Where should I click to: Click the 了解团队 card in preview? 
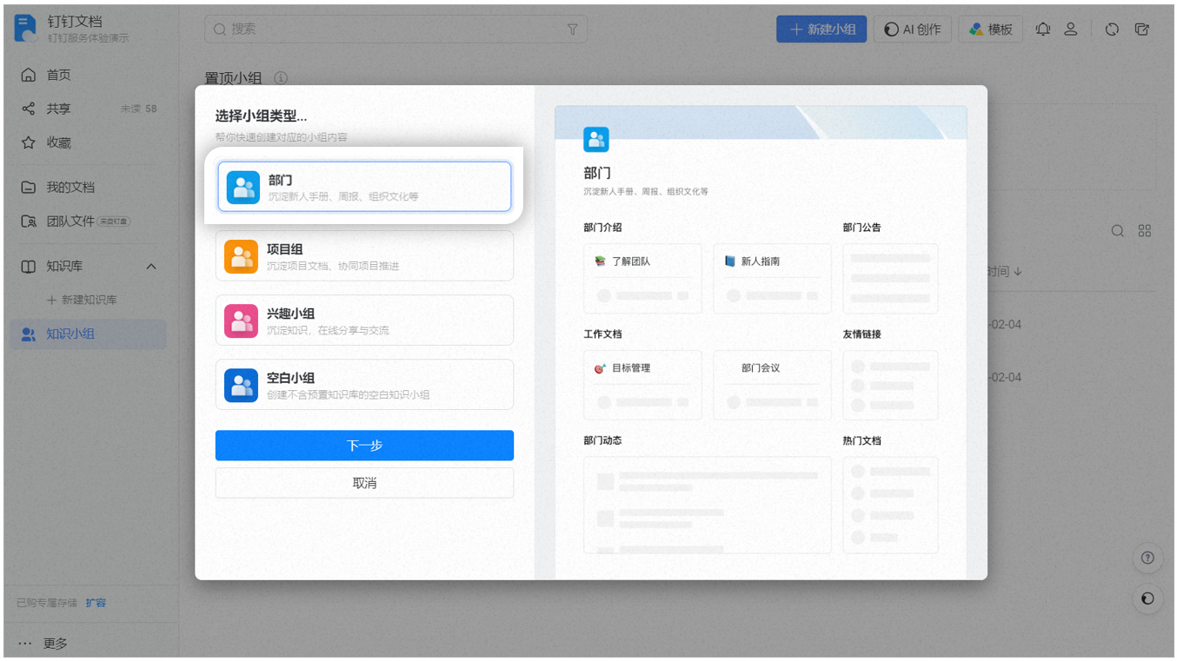point(642,278)
